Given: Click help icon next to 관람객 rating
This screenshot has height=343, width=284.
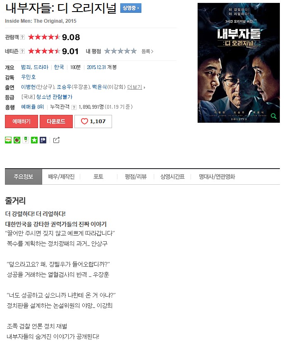Looking at the screenshot, I should (x=22, y=37).
